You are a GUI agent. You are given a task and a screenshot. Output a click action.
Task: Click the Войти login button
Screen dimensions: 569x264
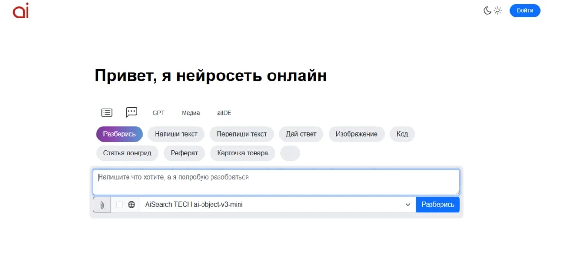pyautogui.click(x=525, y=10)
